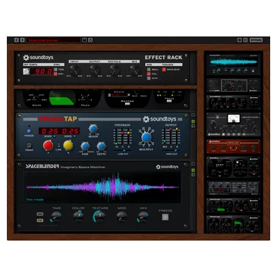Go to the previous preset with left arrow

[17, 40]
